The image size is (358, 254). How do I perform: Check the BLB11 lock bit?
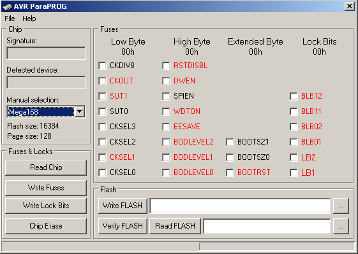point(294,111)
